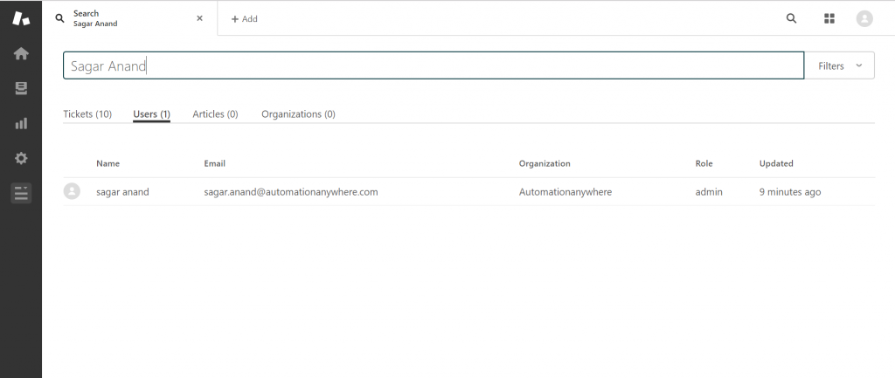This screenshot has height=378, width=895.
Task: Open the products grid icon
Action: point(829,18)
